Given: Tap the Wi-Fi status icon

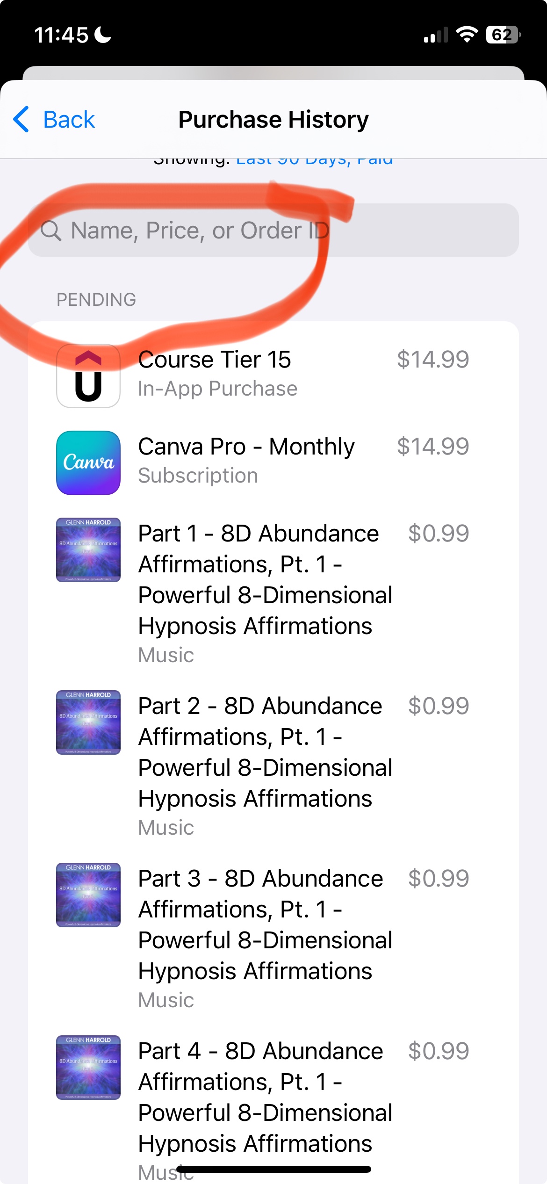Looking at the screenshot, I should (467, 35).
